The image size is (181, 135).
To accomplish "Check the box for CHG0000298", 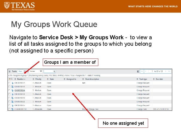I will 9,94.
